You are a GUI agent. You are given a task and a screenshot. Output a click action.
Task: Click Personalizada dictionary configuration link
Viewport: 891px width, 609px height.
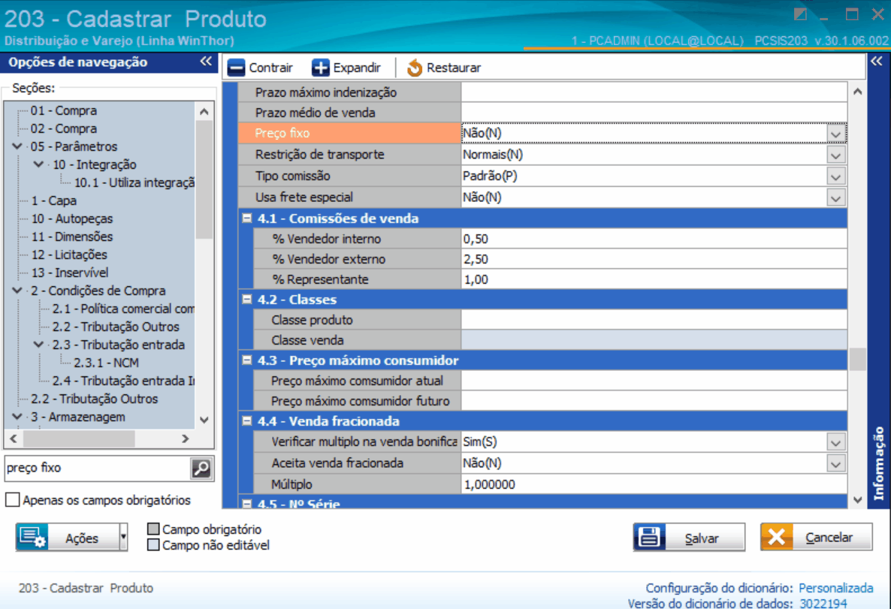tap(836, 588)
